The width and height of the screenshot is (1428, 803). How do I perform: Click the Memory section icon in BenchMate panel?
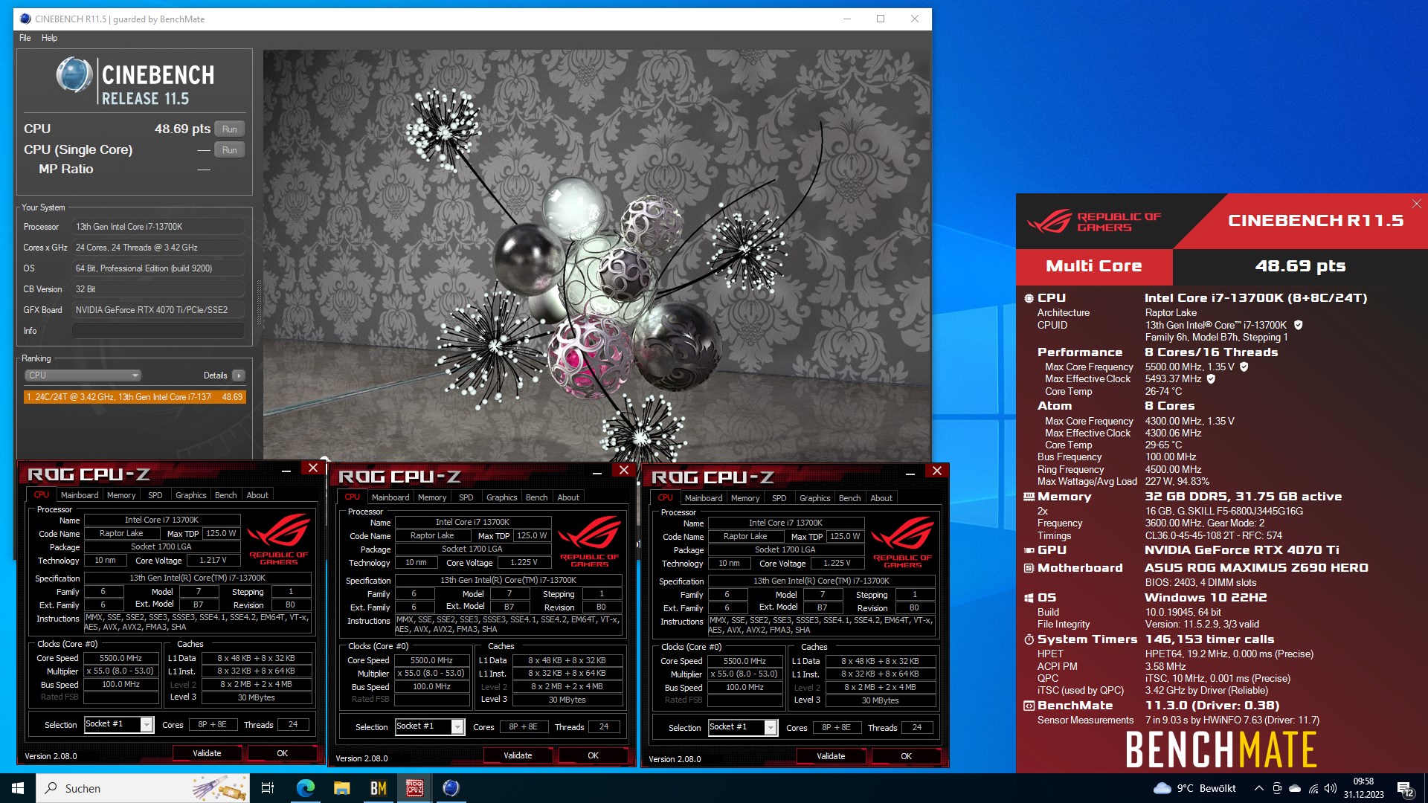[1029, 497]
